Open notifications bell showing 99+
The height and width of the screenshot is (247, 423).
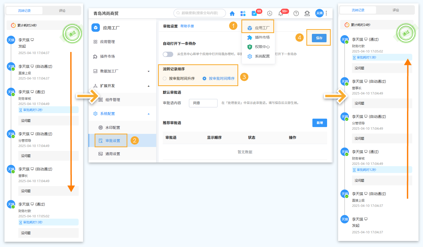tap(281, 13)
